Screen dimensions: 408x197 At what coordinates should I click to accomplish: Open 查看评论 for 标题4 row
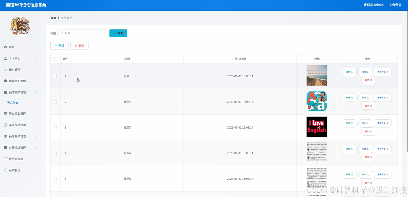(383, 149)
